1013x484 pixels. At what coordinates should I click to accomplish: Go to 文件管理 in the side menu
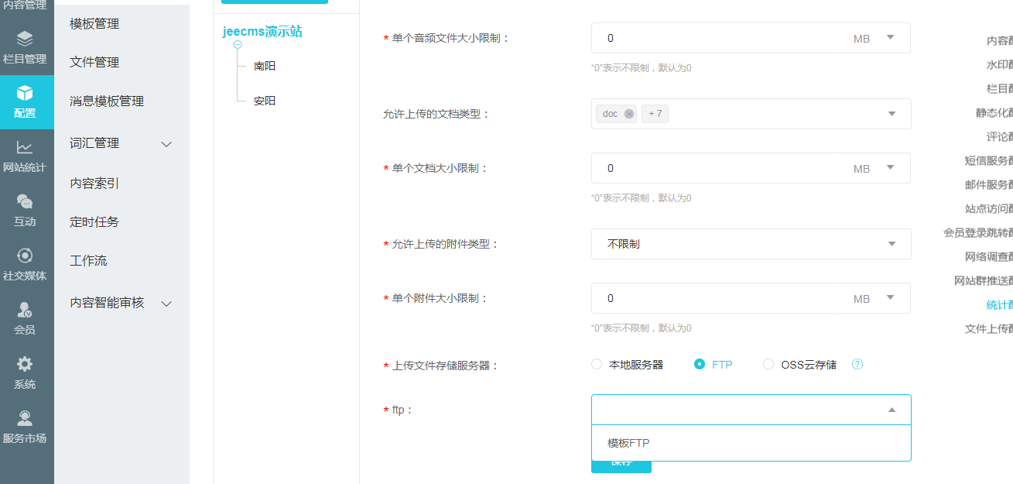coord(94,62)
